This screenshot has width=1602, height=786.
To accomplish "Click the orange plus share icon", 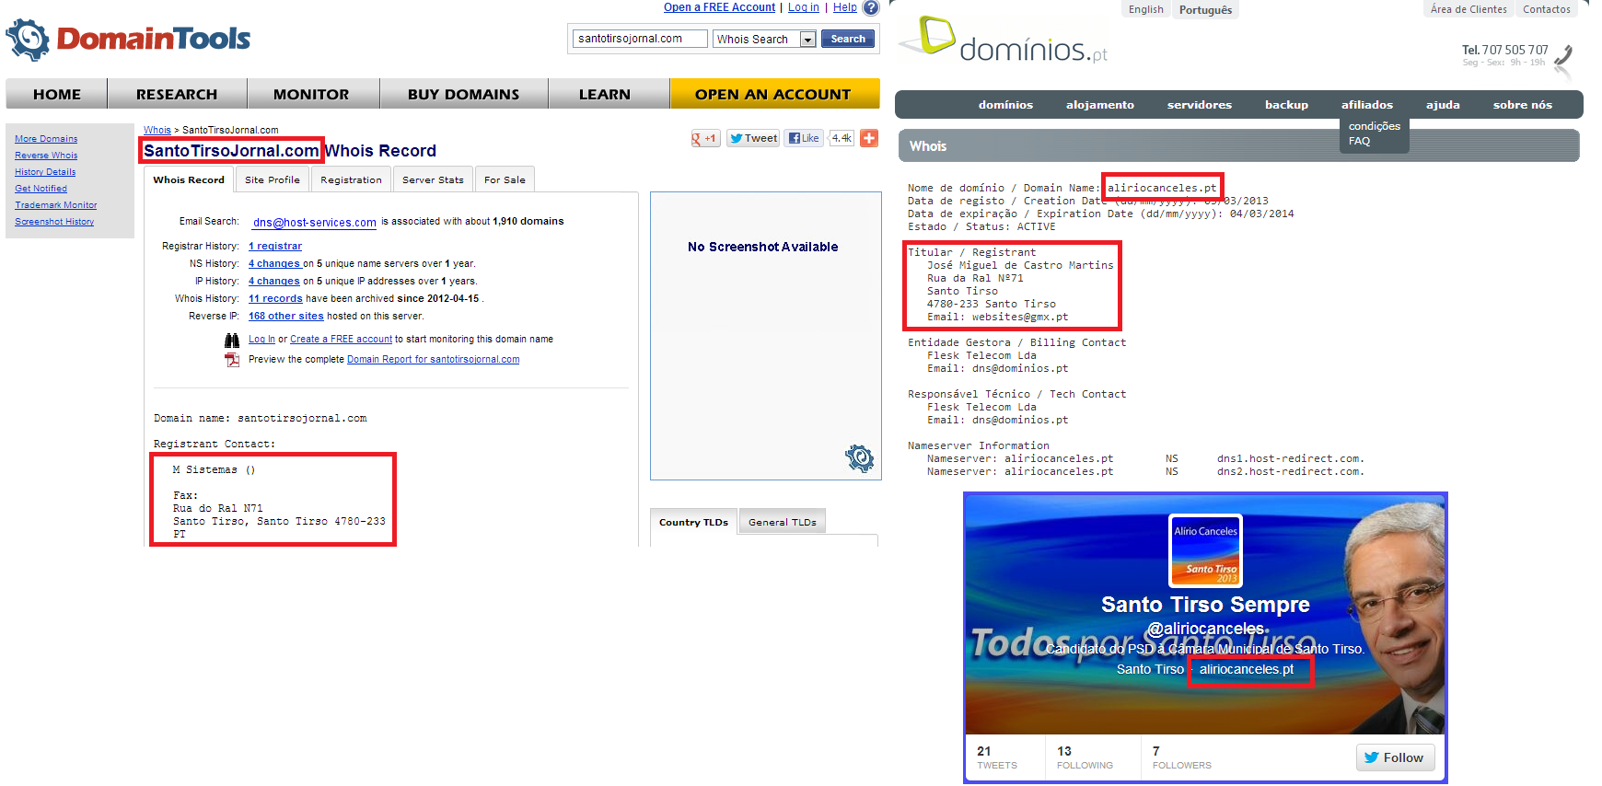I will point(868,138).
